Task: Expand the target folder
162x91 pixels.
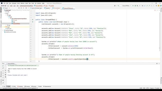Action: [5, 27]
